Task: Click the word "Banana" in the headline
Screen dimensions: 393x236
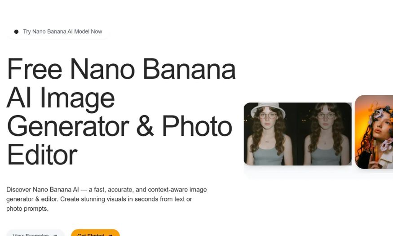Action: tap(189, 69)
